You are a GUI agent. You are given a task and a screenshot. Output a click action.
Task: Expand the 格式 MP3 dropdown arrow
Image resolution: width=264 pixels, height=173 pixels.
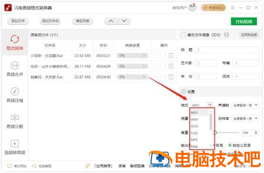(x=210, y=105)
